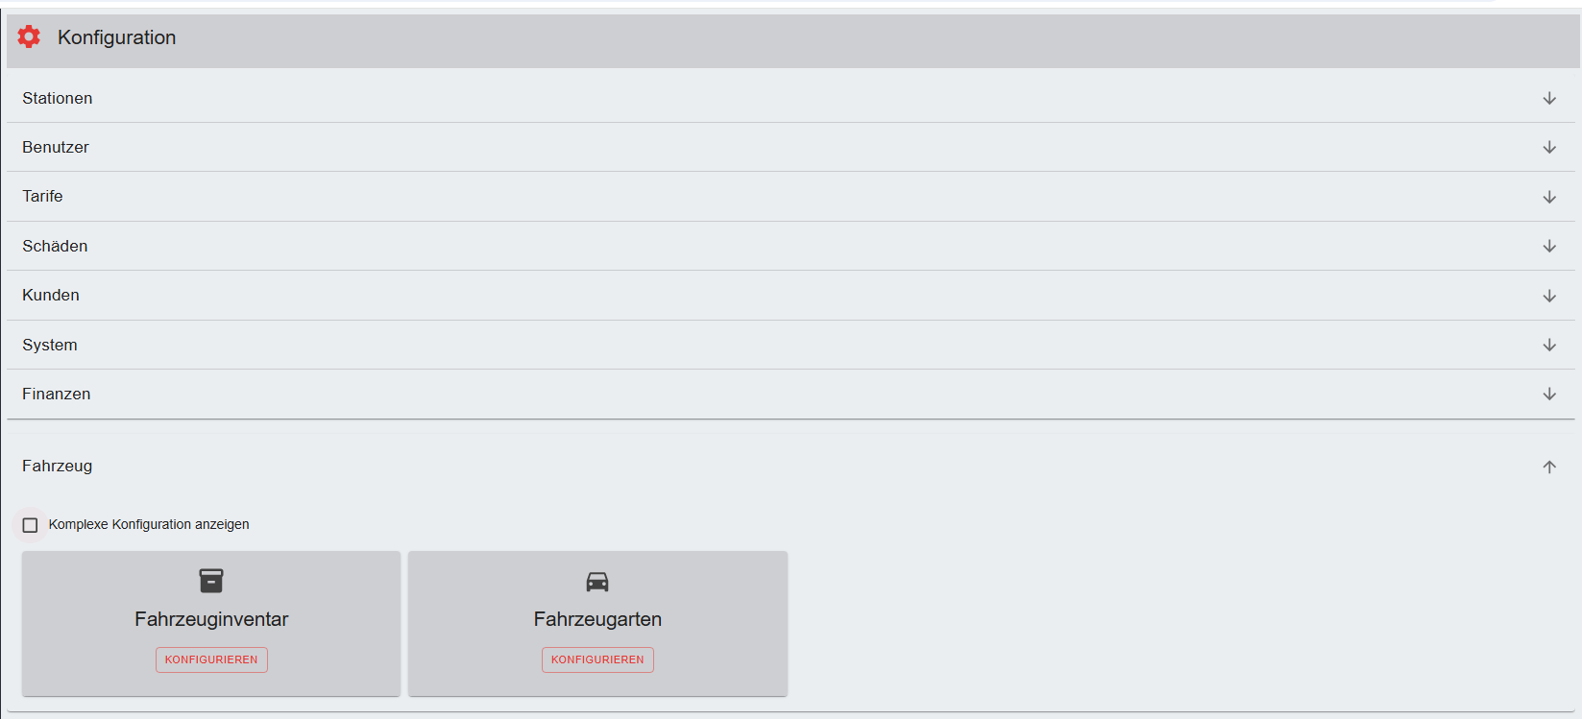The height and width of the screenshot is (719, 1582).
Task: Collapse Fahrzeug using the up arrow
Action: point(1549,467)
